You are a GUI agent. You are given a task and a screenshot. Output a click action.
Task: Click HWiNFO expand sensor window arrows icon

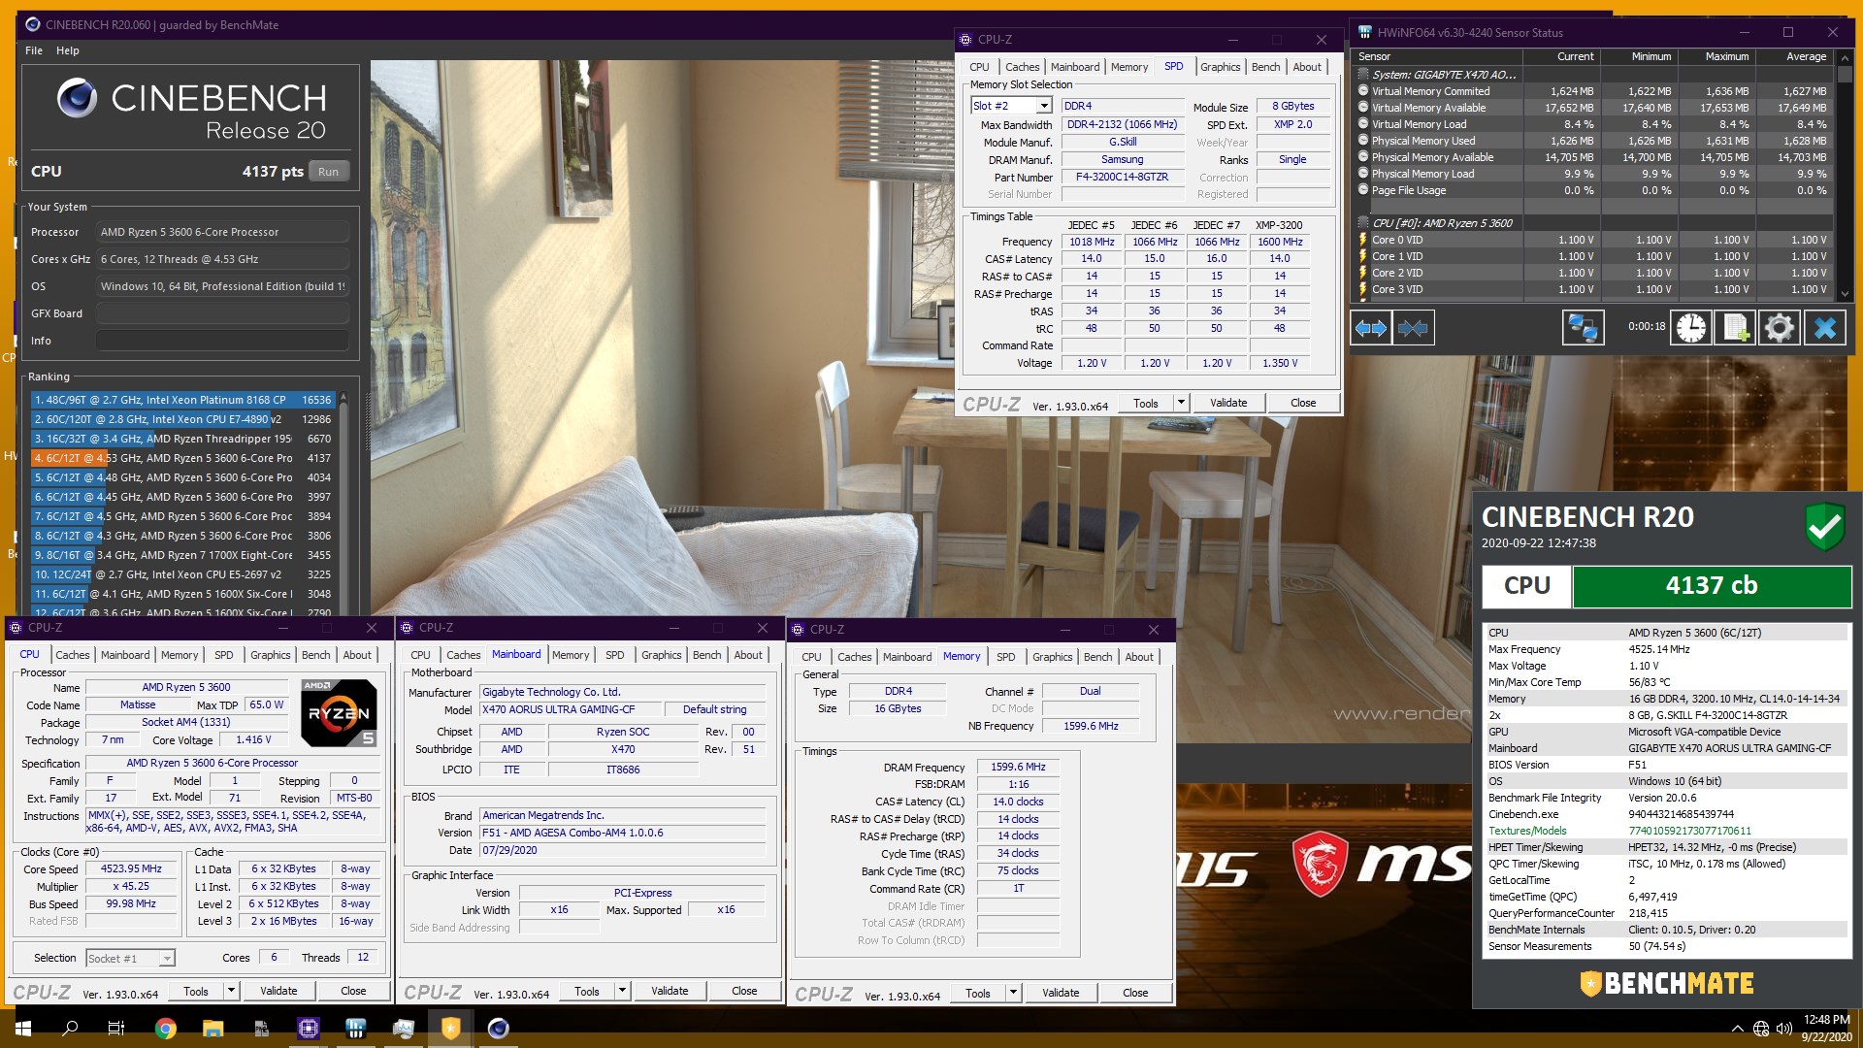1370,328
